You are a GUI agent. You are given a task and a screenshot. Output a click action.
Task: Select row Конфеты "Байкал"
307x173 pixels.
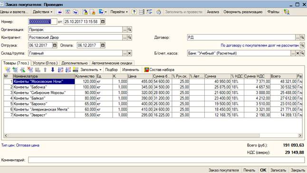point(153,98)
